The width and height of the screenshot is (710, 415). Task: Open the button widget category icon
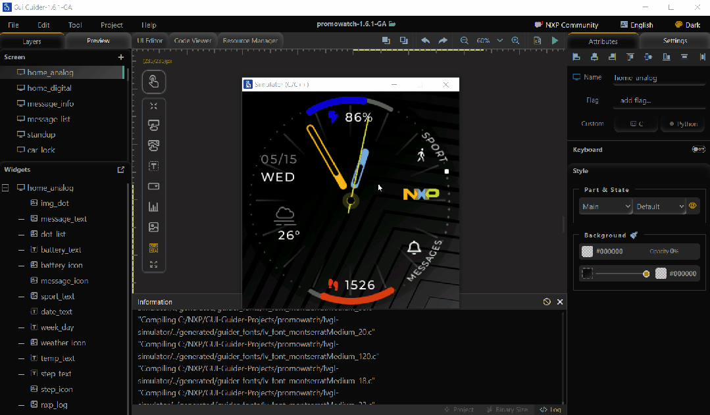(x=153, y=126)
